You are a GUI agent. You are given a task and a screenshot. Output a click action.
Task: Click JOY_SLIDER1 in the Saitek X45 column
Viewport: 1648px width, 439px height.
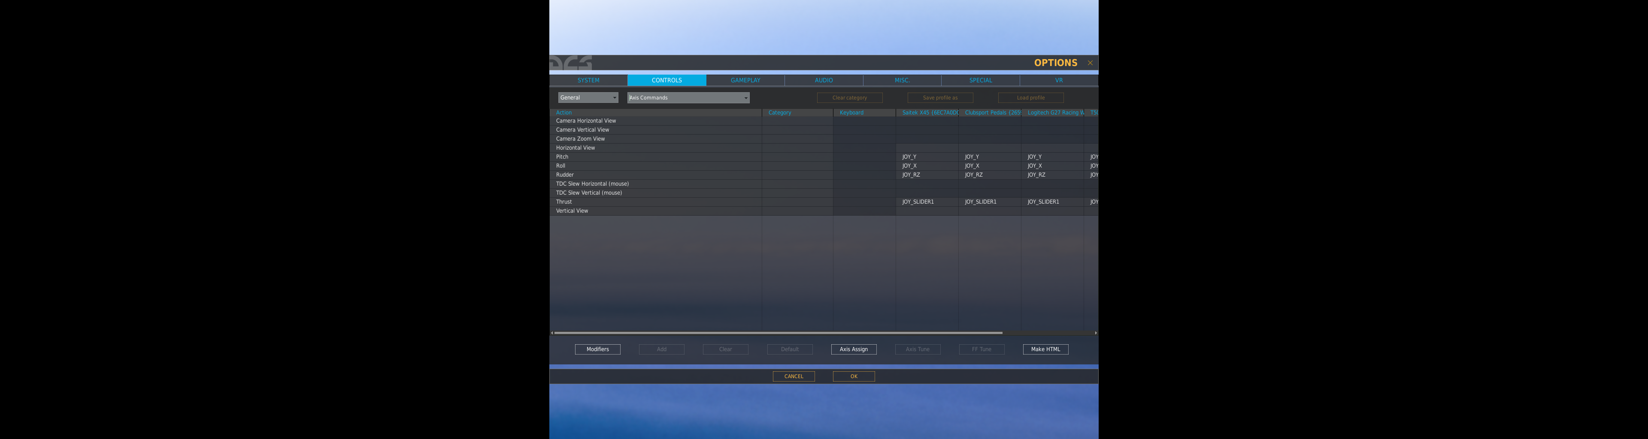click(x=918, y=202)
